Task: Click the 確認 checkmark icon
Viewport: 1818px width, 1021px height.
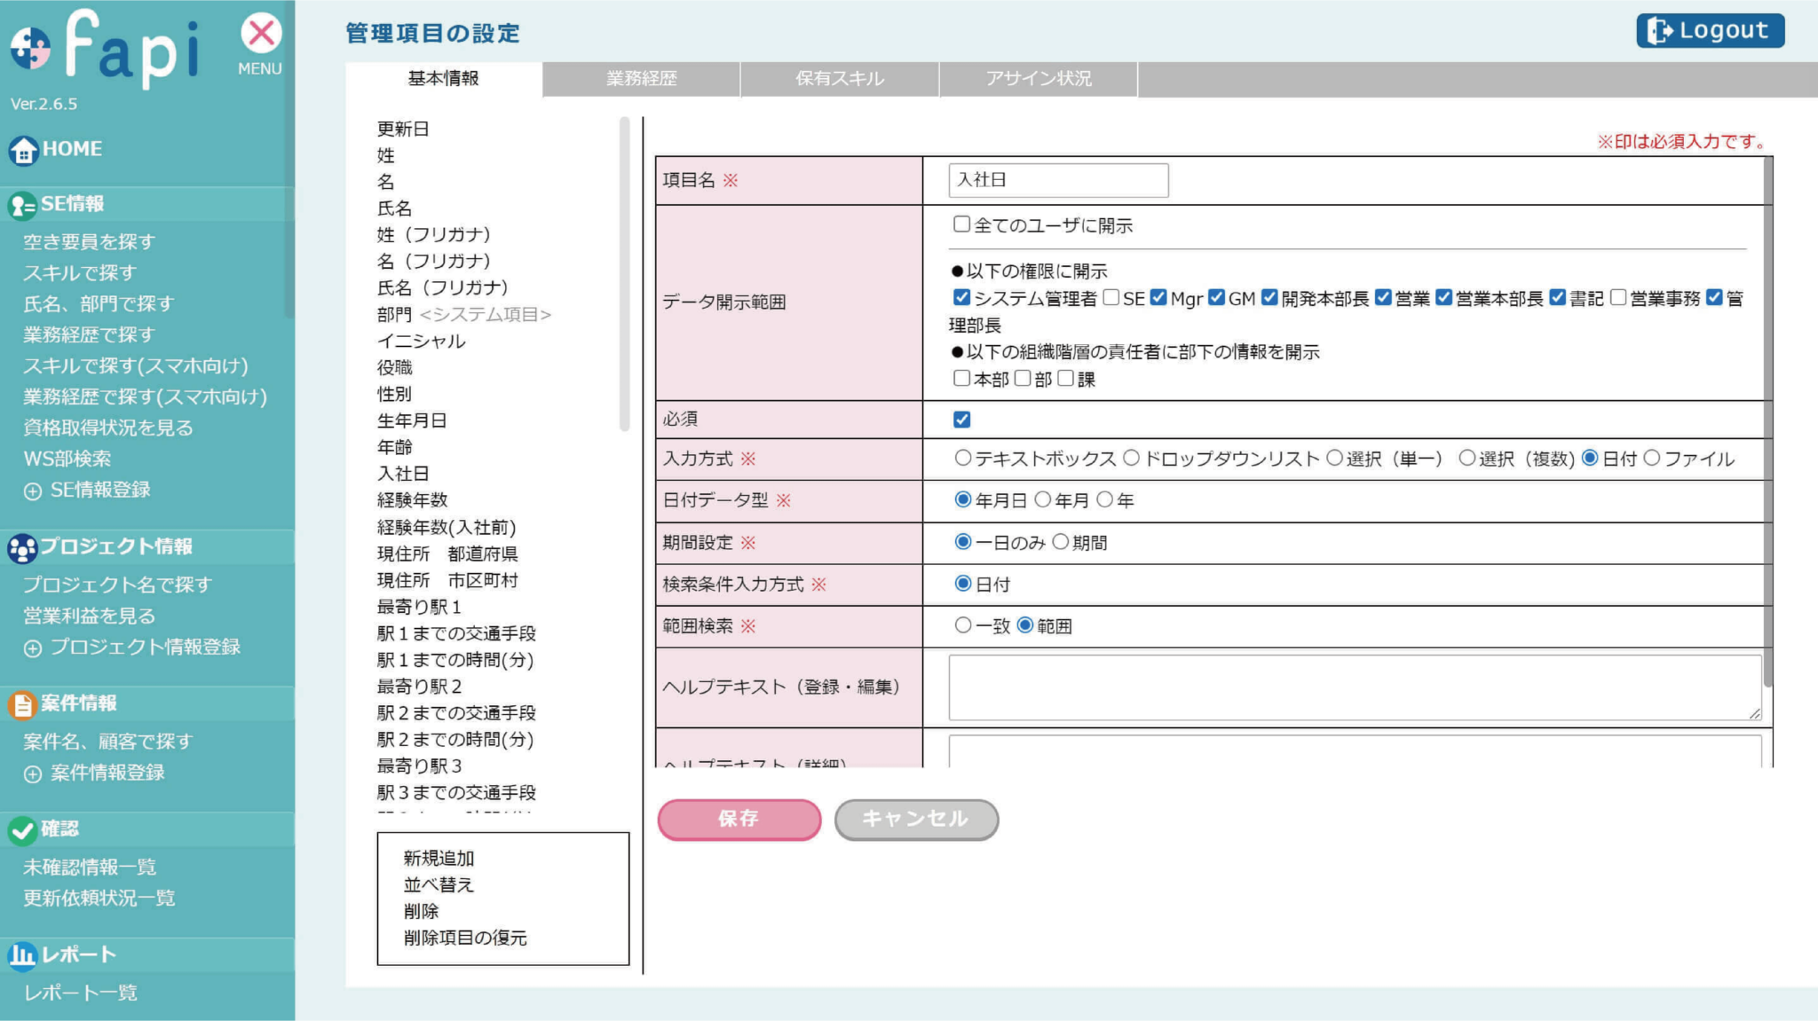Action: [x=21, y=830]
